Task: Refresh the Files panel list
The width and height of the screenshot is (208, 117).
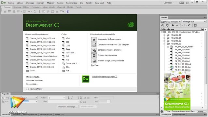Action: pyautogui.click(x=167, y=25)
